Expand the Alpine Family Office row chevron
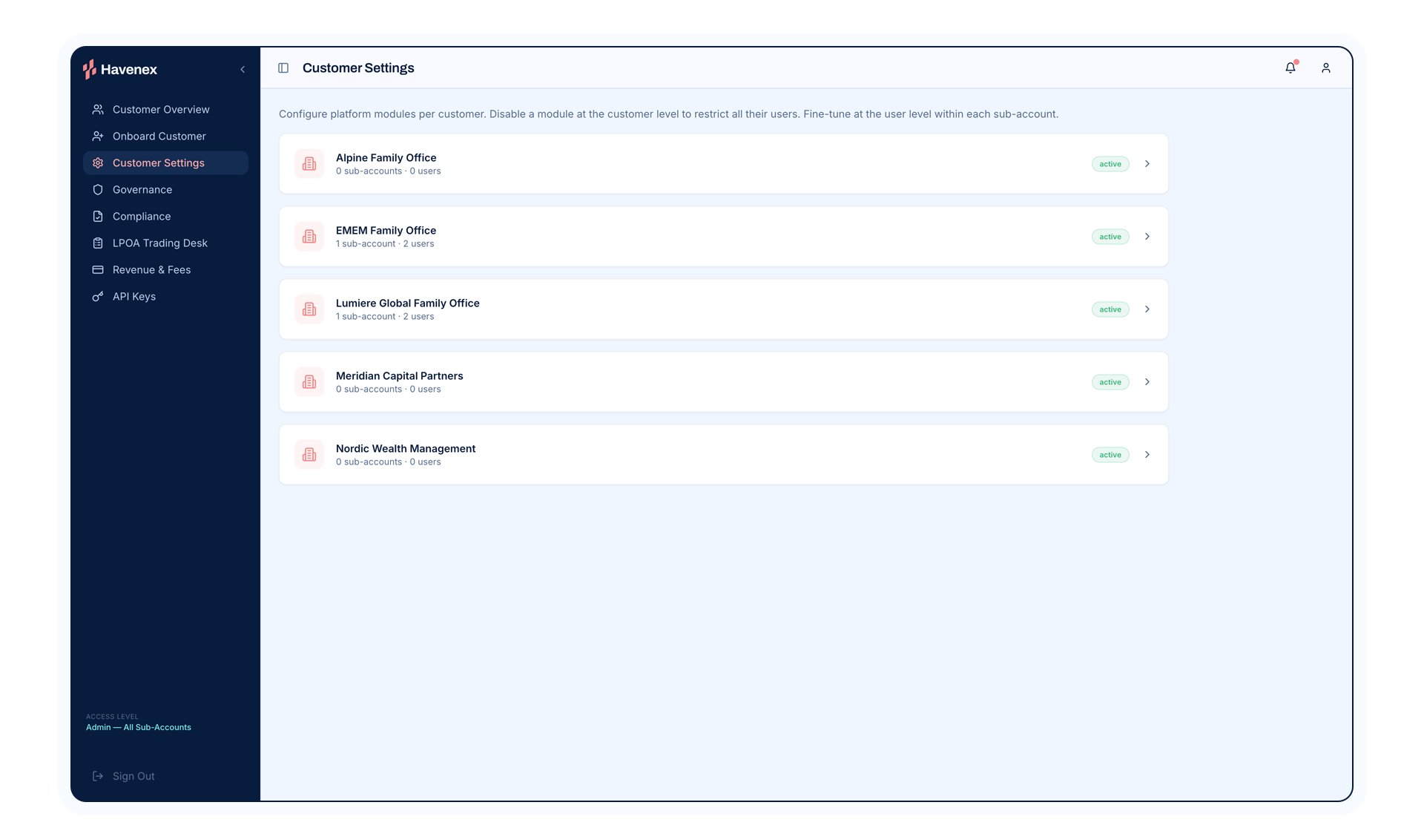This screenshot has width=1424, height=831. click(x=1147, y=164)
